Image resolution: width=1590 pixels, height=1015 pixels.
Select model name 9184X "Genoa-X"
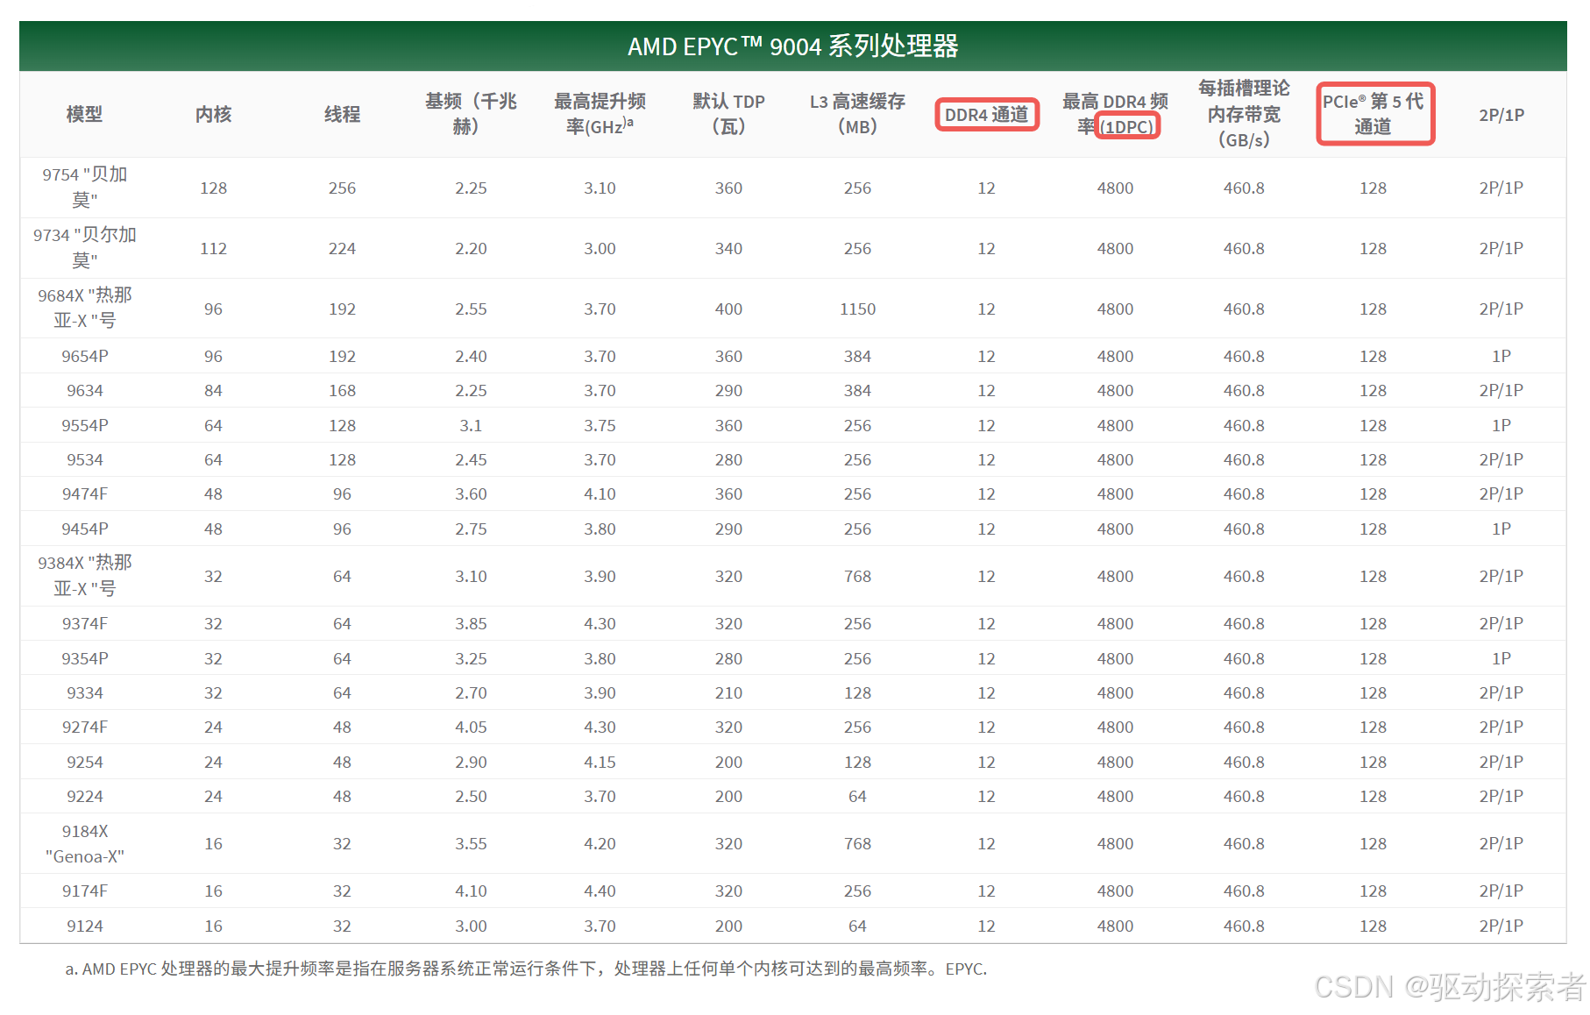point(85,843)
